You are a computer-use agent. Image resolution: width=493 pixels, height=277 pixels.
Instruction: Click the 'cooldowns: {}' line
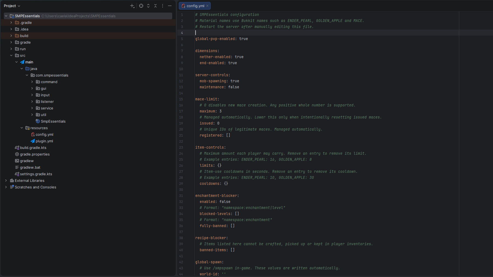pos(214,183)
